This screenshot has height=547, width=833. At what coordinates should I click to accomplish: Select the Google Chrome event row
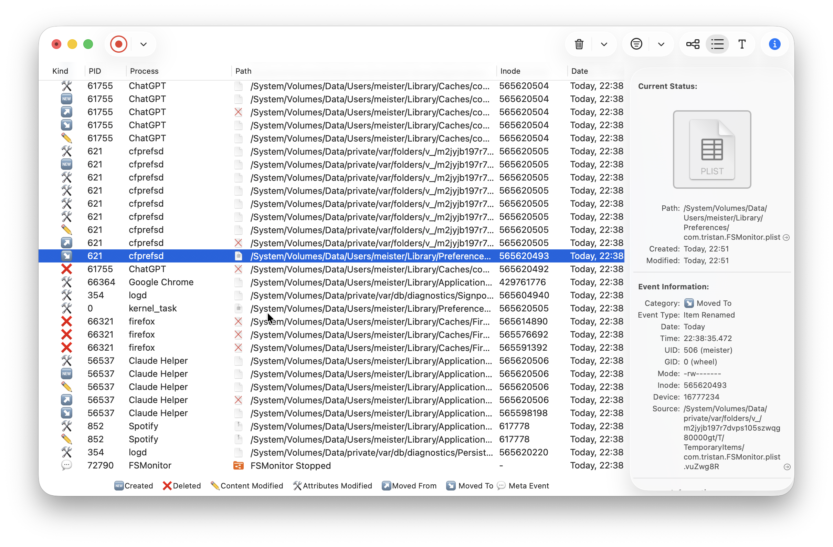pos(331,282)
